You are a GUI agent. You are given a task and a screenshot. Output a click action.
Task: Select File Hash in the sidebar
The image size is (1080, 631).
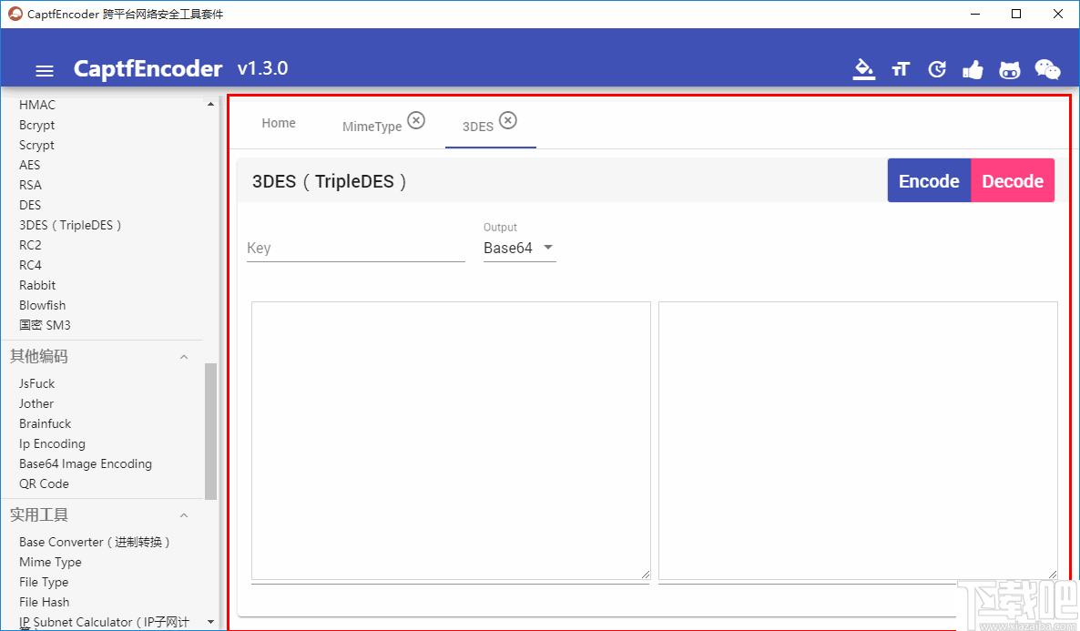point(44,602)
